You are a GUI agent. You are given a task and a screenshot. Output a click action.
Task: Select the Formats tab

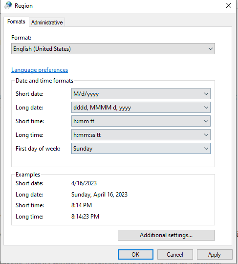tap(16, 22)
